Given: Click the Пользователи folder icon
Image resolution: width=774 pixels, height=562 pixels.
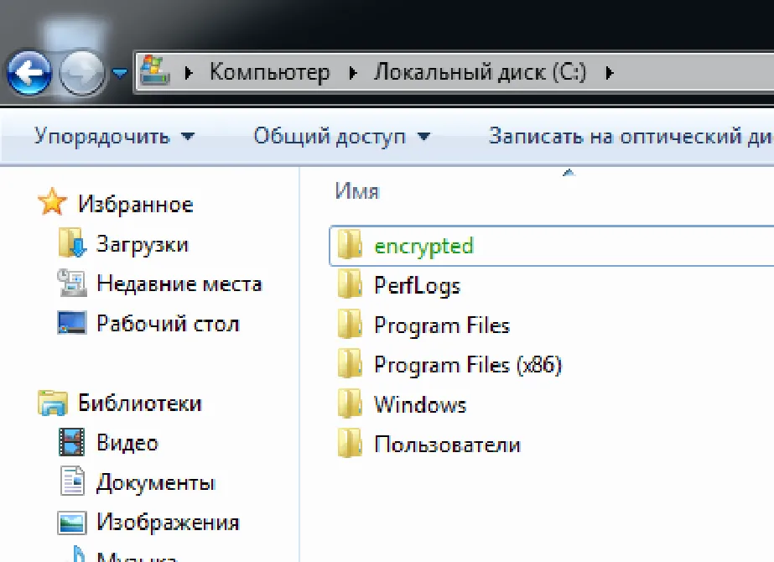Looking at the screenshot, I should (x=350, y=443).
